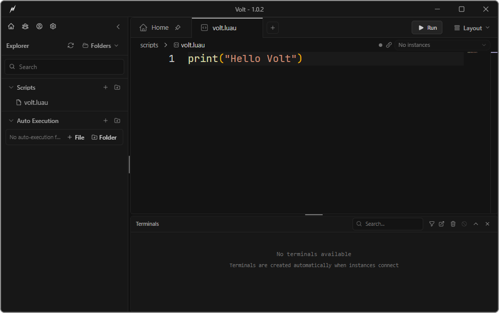Viewport: 499px width, 313px height.
Task: Open the No instances dropdown
Action: [442, 45]
